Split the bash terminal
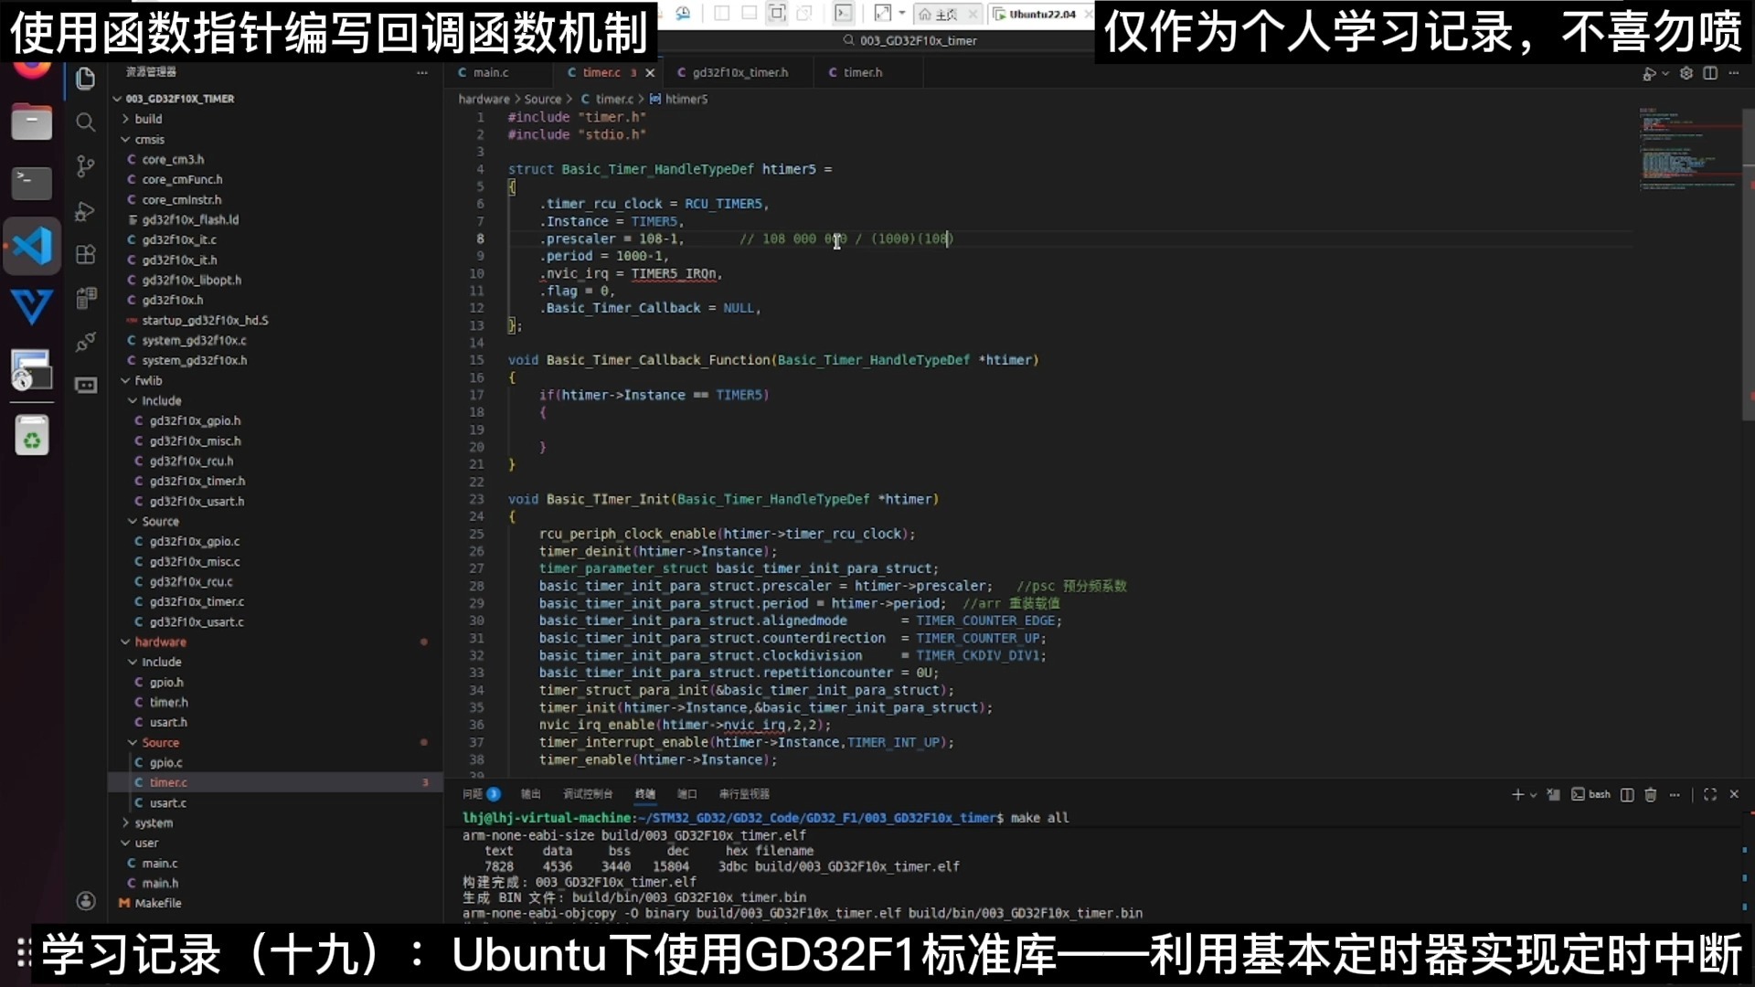The width and height of the screenshot is (1755, 987). coord(1627,794)
